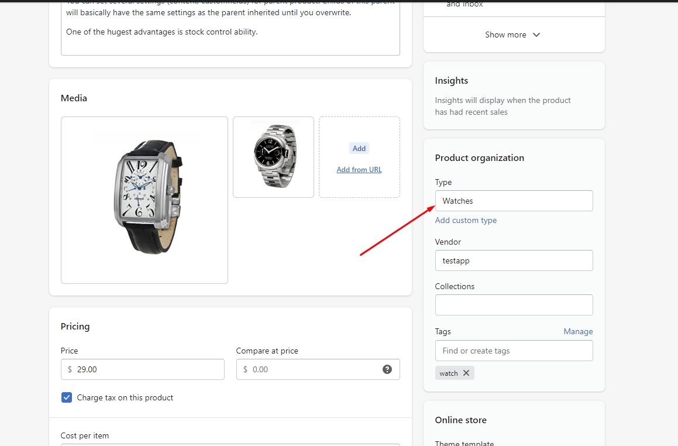Viewport: 678px width, 446px height.
Task: Open the Add from URL link
Action: point(359,170)
